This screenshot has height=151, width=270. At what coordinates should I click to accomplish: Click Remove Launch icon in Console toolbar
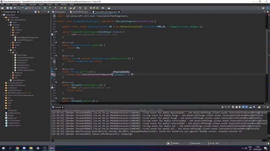pos(226,107)
